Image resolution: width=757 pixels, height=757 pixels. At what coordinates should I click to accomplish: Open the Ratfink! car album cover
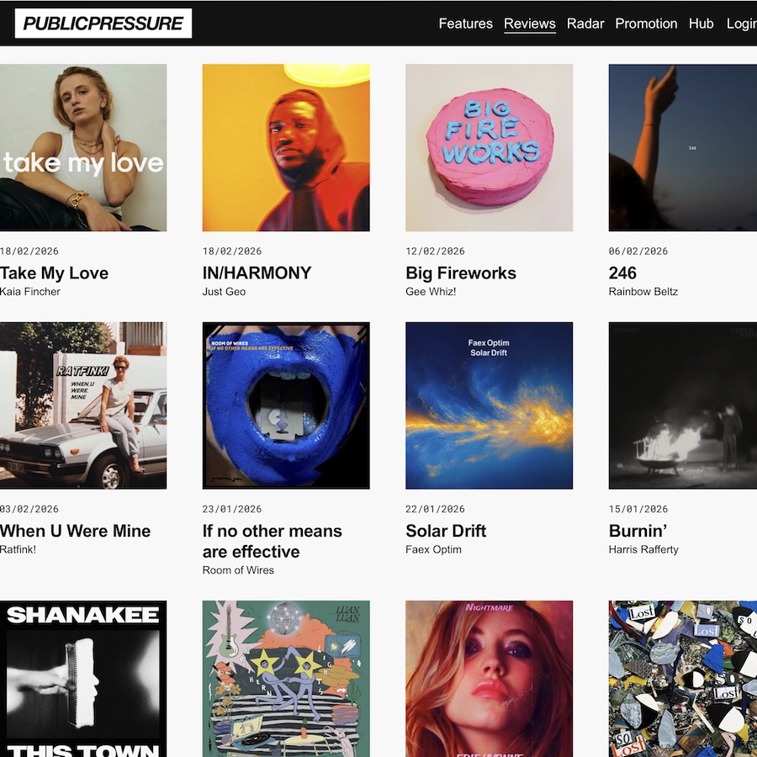point(83,405)
